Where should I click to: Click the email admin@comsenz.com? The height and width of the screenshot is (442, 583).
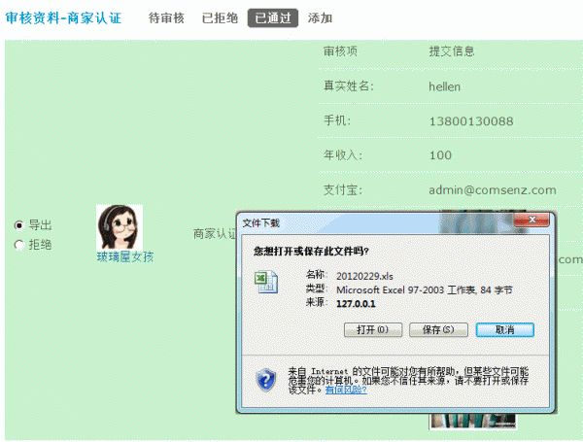[492, 190]
